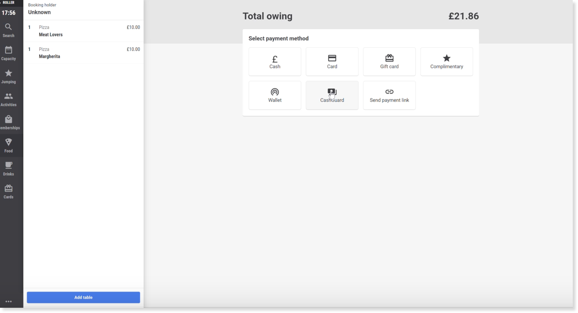
Task: Choose Cash payment method
Action: pyautogui.click(x=275, y=62)
